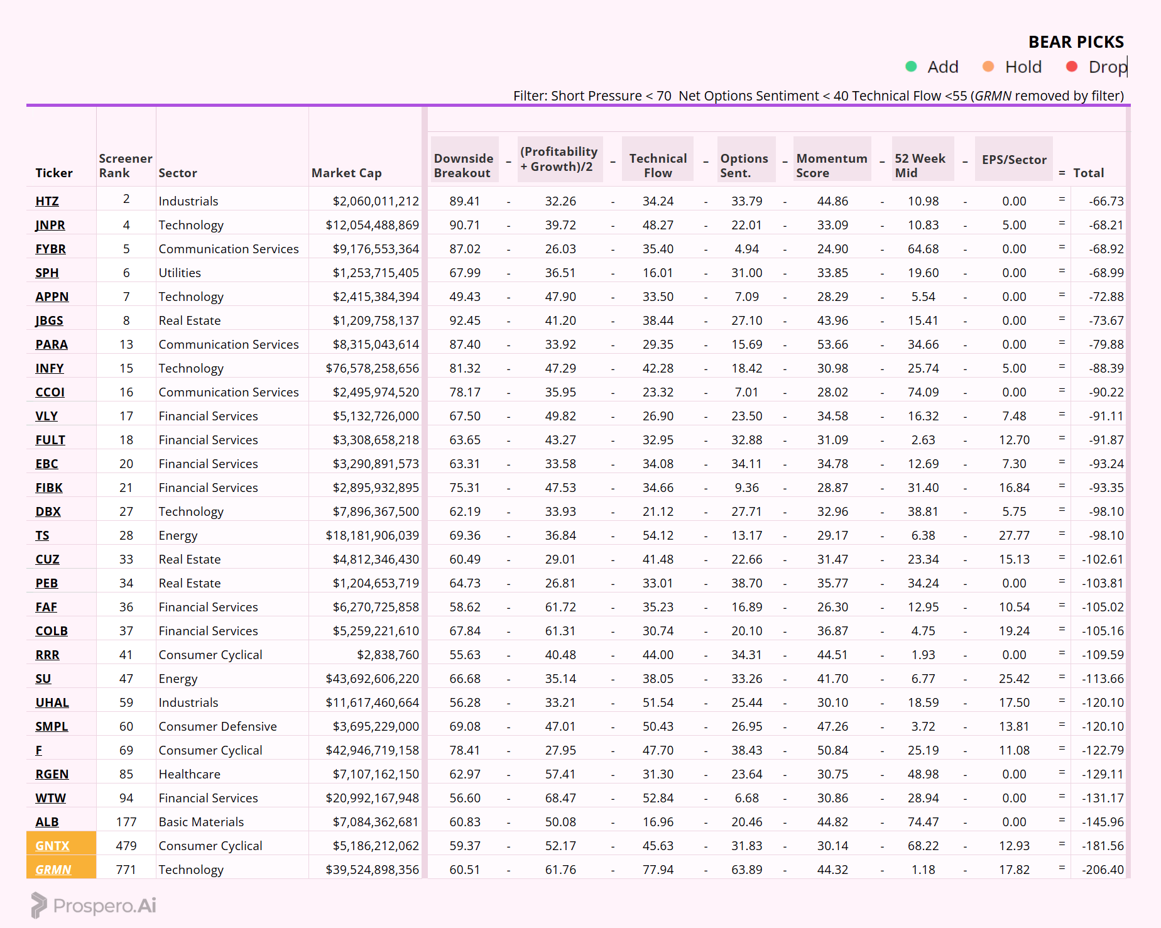Open the FIBK ticker link
The image size is (1161, 928).
49,488
